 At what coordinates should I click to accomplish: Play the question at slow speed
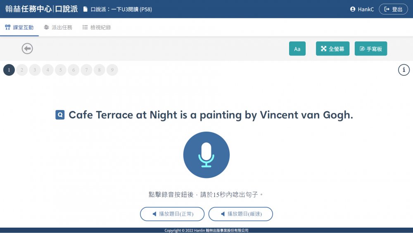click(240, 214)
